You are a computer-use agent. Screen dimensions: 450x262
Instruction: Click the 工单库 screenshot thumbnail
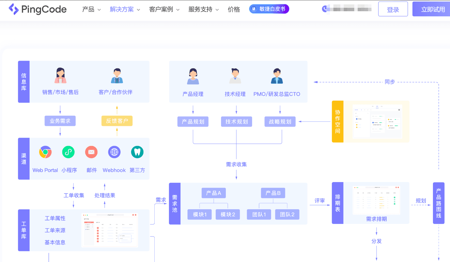110,230
